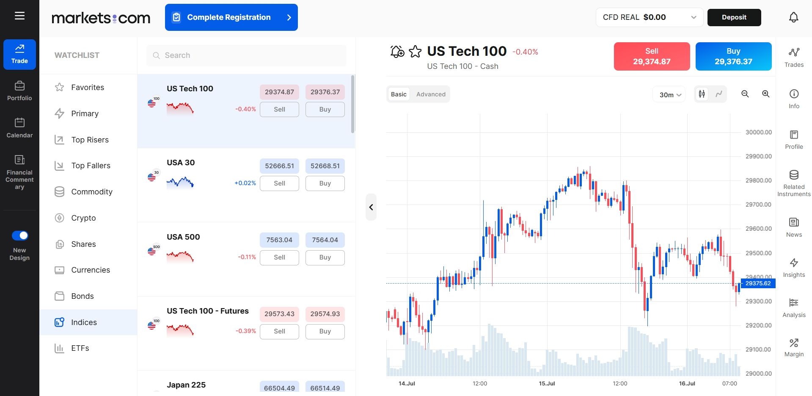
Task: Click the Deposit button
Action: coord(734,17)
